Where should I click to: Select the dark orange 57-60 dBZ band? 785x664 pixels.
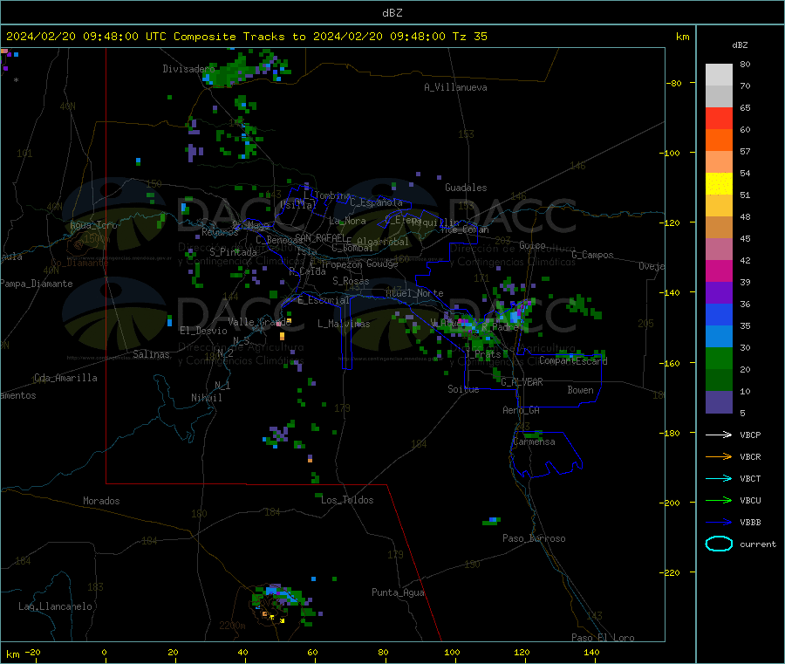click(x=719, y=140)
